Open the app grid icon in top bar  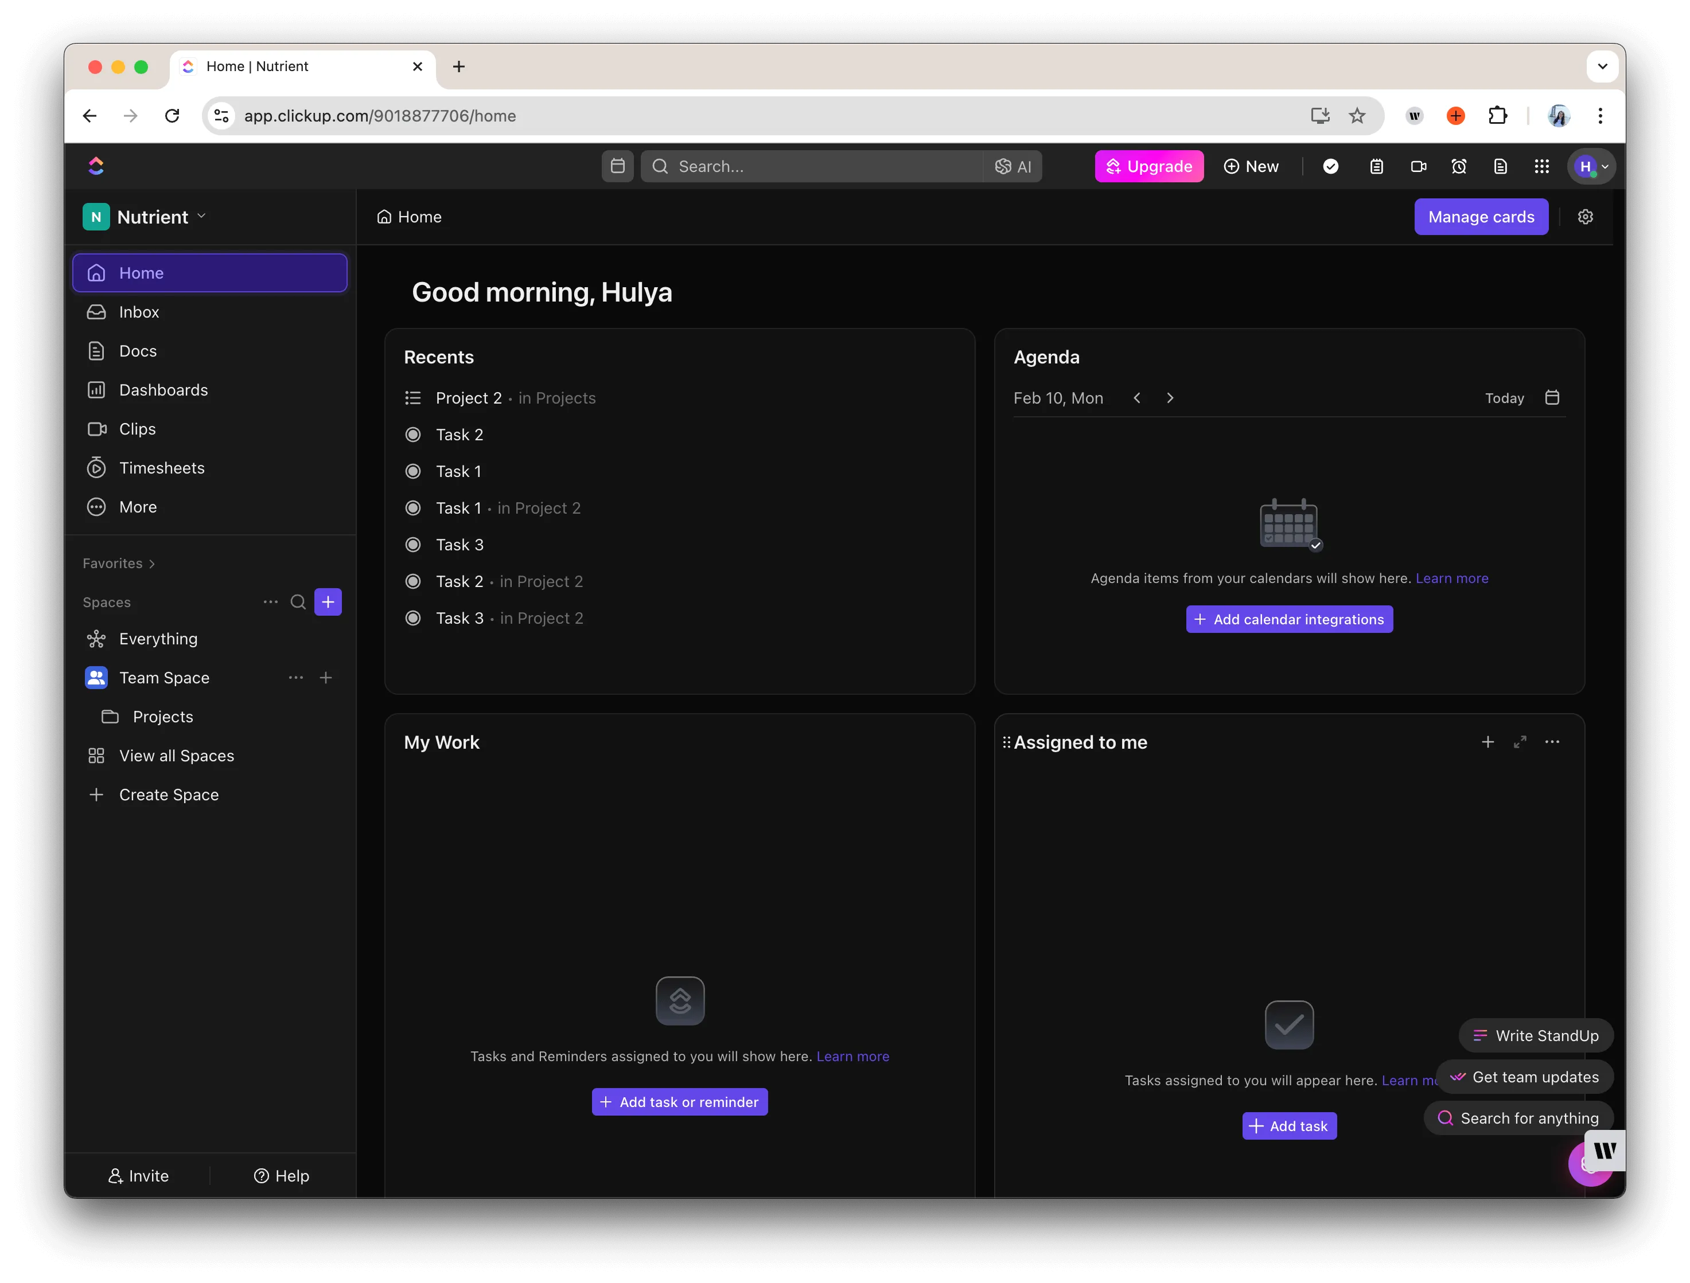tap(1542, 166)
